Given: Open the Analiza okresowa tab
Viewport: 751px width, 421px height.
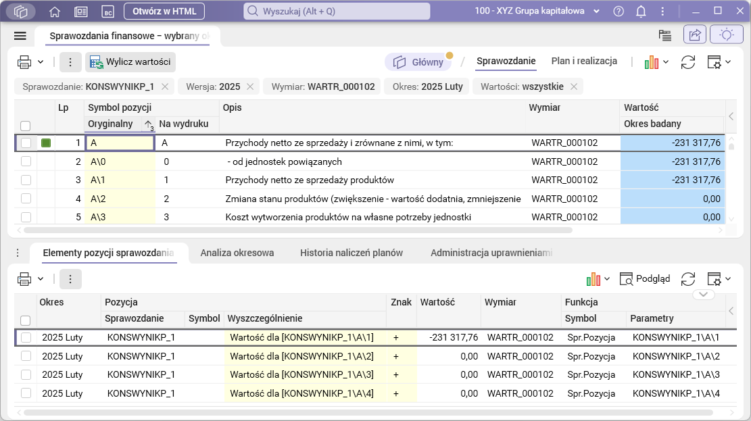Looking at the screenshot, I should (237, 253).
